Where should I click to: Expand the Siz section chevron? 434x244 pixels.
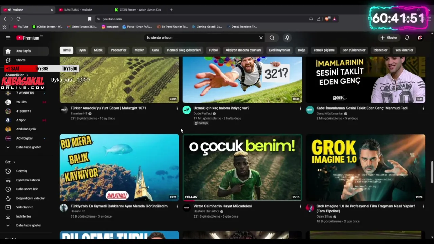point(14,162)
